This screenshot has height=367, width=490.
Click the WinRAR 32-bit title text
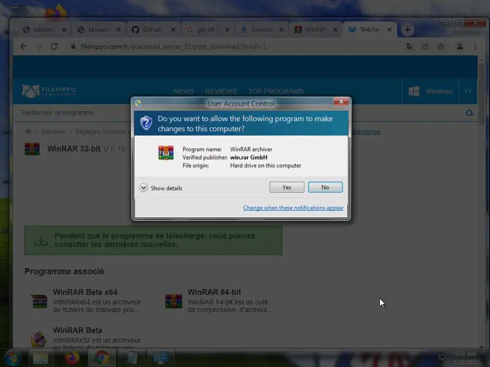coord(74,149)
